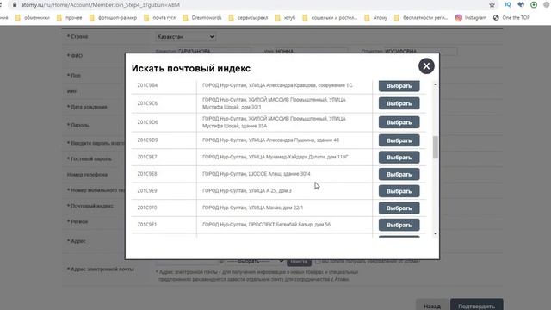This screenshot has height=310, width=551.
Task: Open the 'ютуб' bookmarks folder
Action: click(x=285, y=17)
